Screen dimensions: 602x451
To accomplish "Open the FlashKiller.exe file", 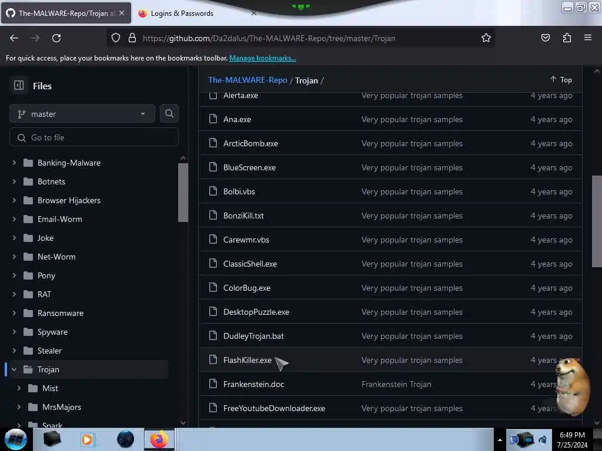I will 248,360.
